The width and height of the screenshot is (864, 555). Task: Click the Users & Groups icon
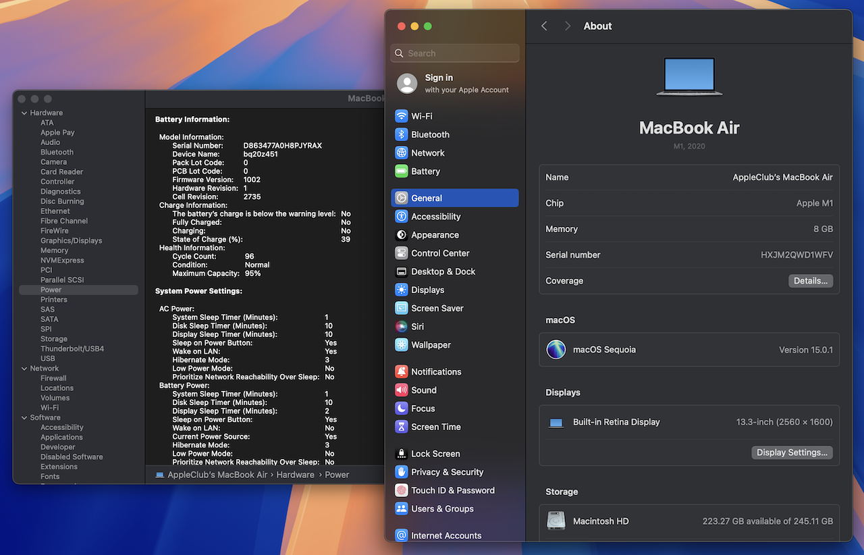pos(402,508)
